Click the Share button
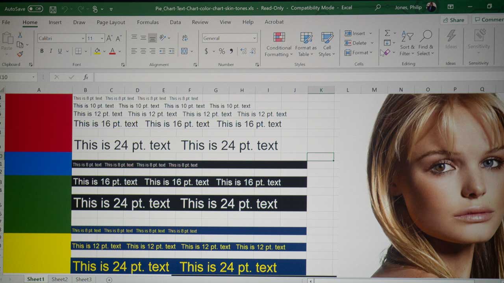Image resolution: width=504 pixels, height=283 pixels. 454,20
